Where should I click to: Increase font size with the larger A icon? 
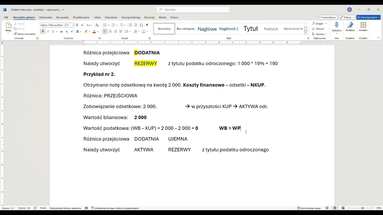click(x=77, y=25)
